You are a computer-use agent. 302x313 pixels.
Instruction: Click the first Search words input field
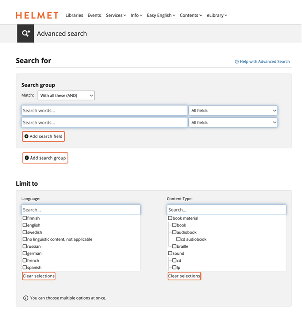point(105,110)
